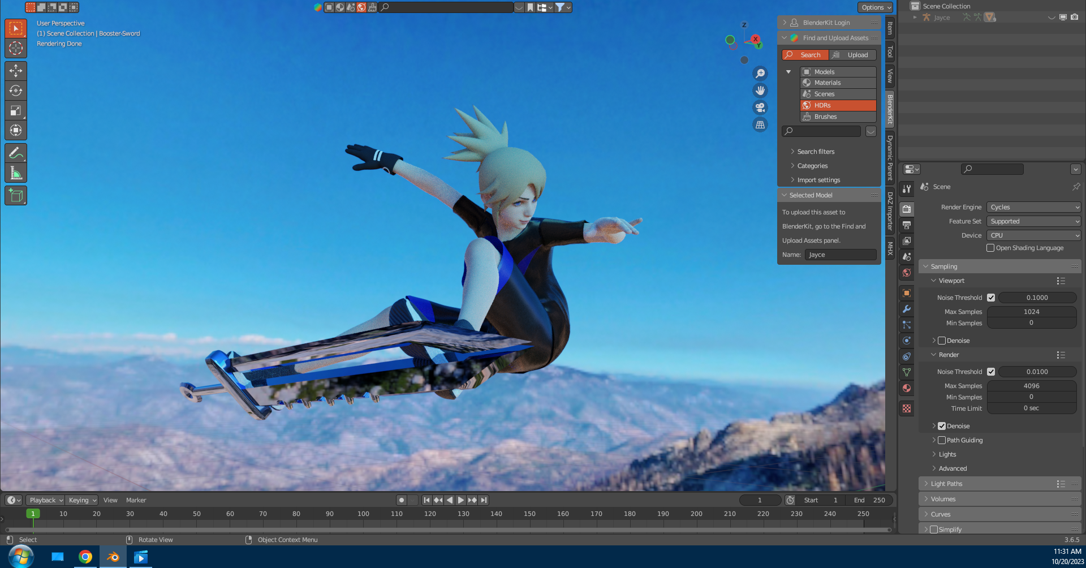Screen dimensions: 1086x568
Task: Select the Annotate tool
Action: point(16,153)
